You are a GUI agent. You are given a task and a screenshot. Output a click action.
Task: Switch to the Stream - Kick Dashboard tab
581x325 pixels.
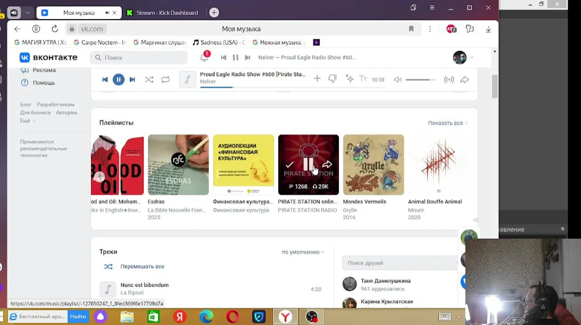162,13
